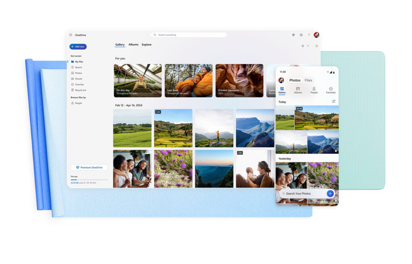
Task: Open Settings gear in OneDrive web header
Action: tap(301, 35)
